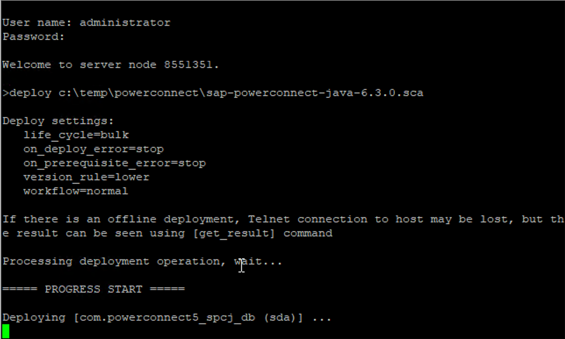This screenshot has height=339, width=565.
Task: Click the 'Password:' prompt line
Action: (x=33, y=36)
